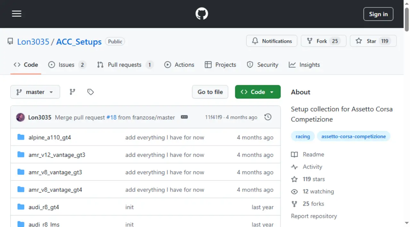410x227 pixels.
Task: View the Insights tab
Action: [x=304, y=65]
